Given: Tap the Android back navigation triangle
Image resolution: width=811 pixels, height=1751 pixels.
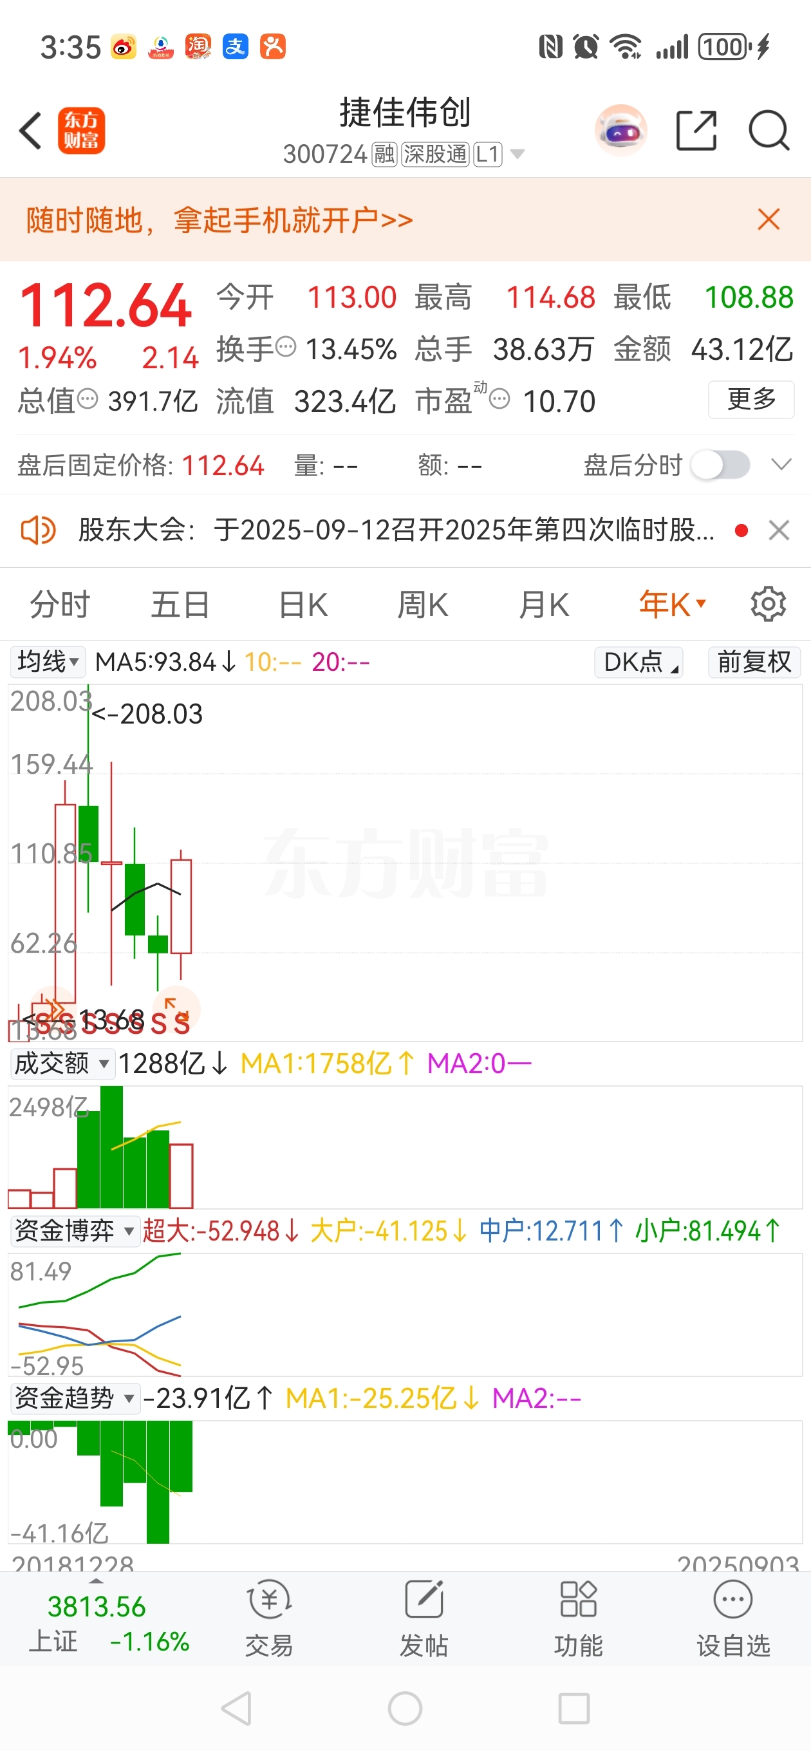Looking at the screenshot, I should tap(238, 1708).
